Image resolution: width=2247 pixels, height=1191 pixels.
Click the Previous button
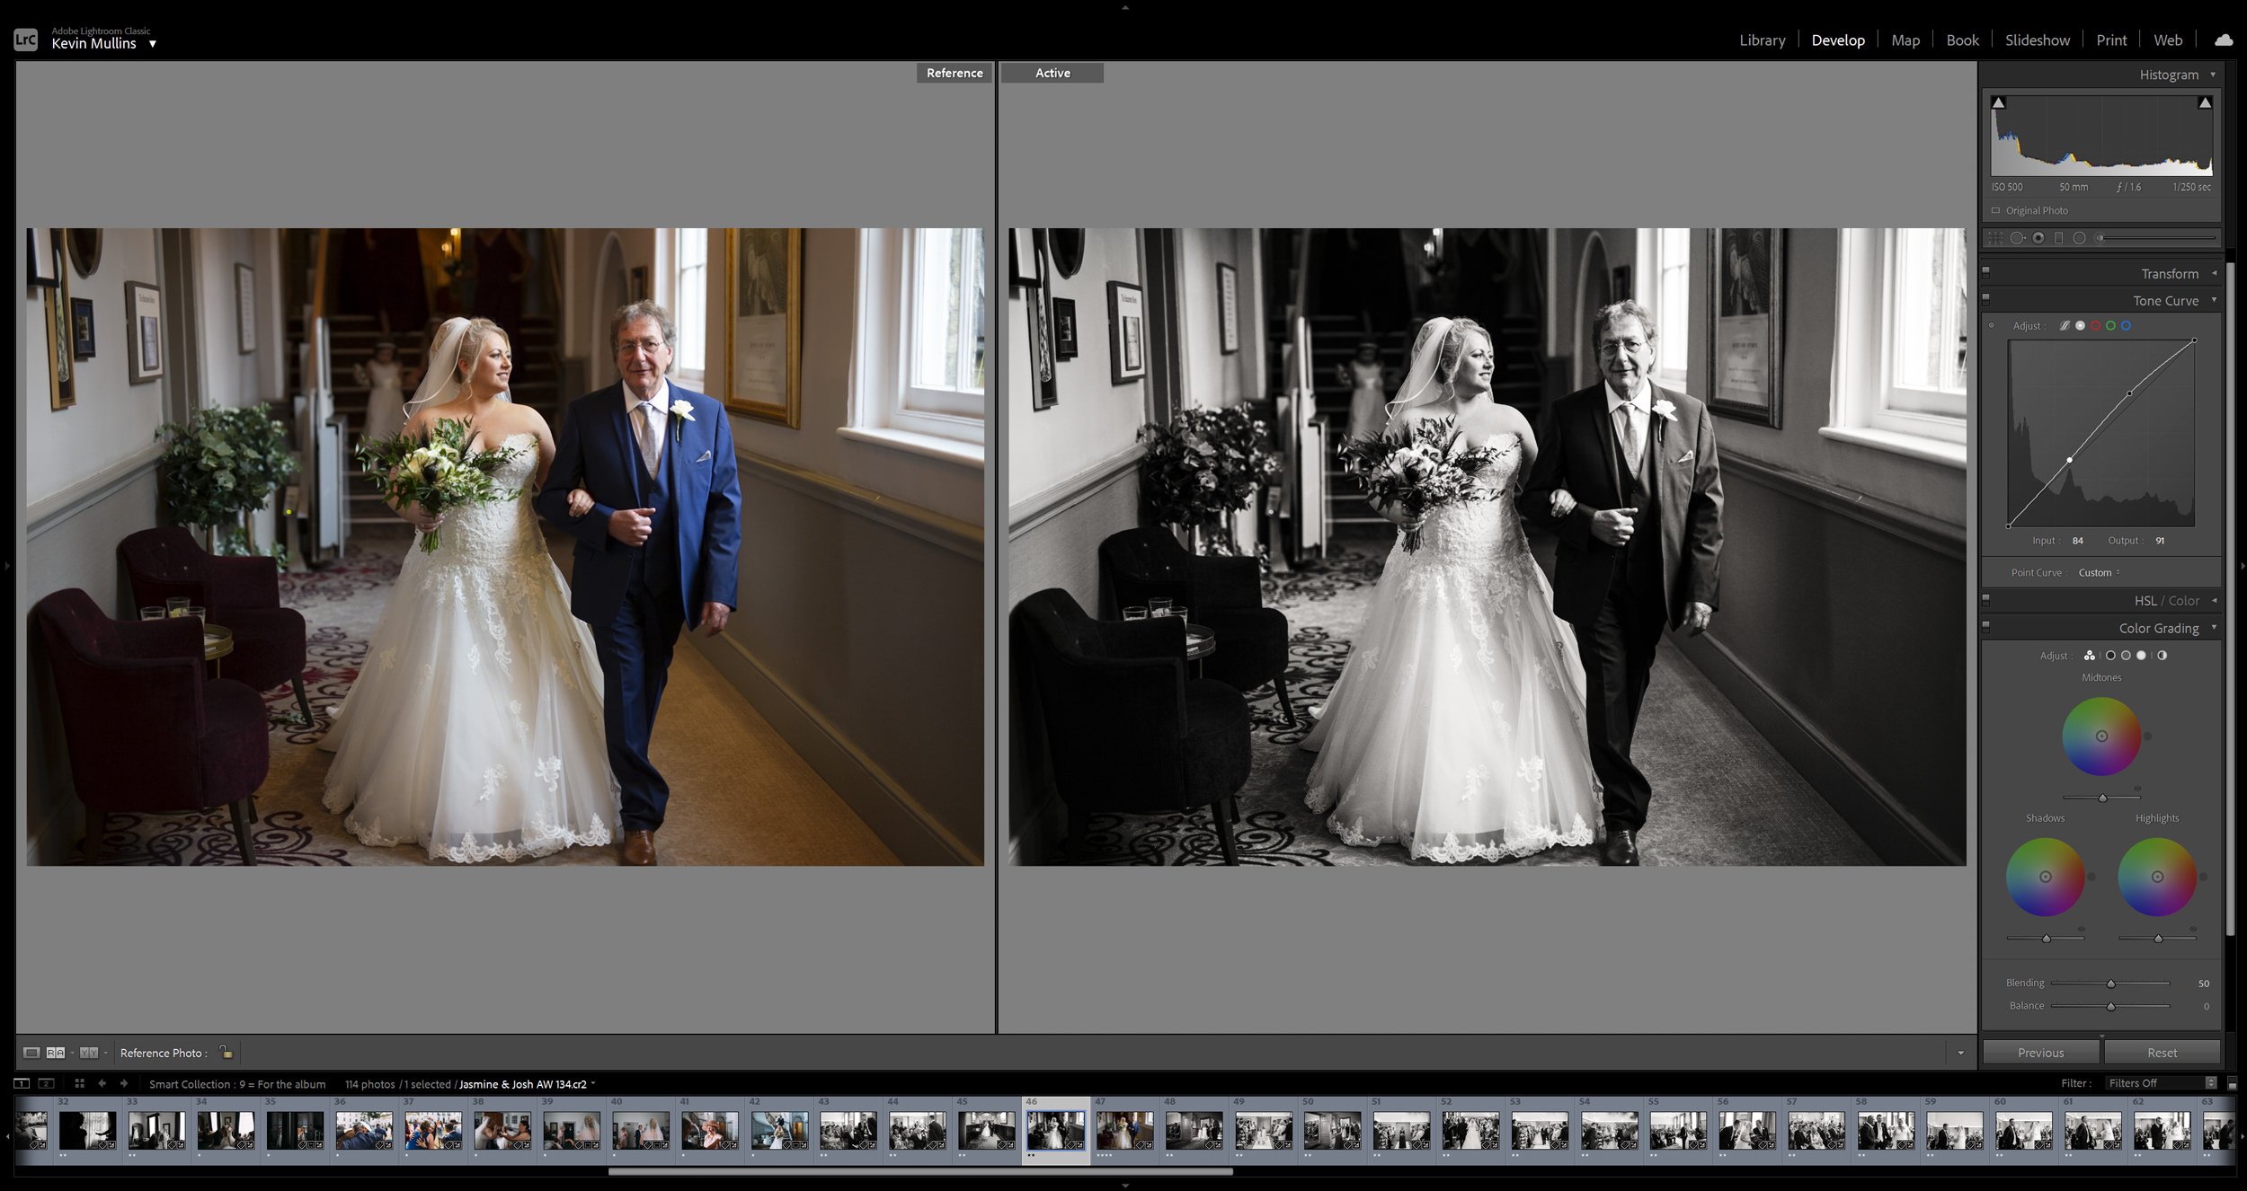[x=2040, y=1052]
